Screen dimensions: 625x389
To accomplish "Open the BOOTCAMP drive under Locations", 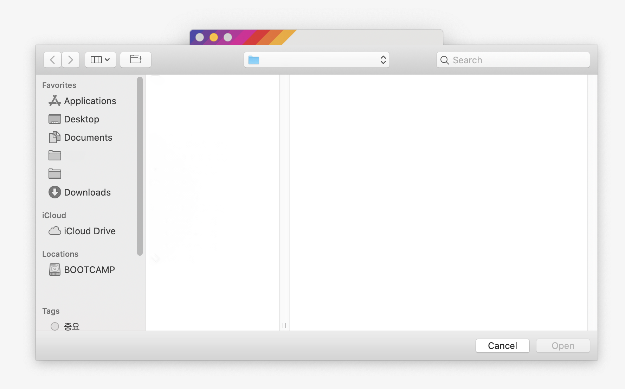I will (90, 269).
